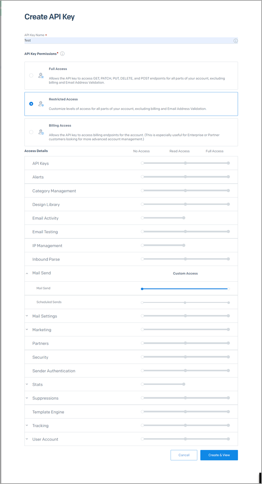Viewport: 262px width, 484px height.
Task: Set Security slider to Full Access
Action: point(229,357)
